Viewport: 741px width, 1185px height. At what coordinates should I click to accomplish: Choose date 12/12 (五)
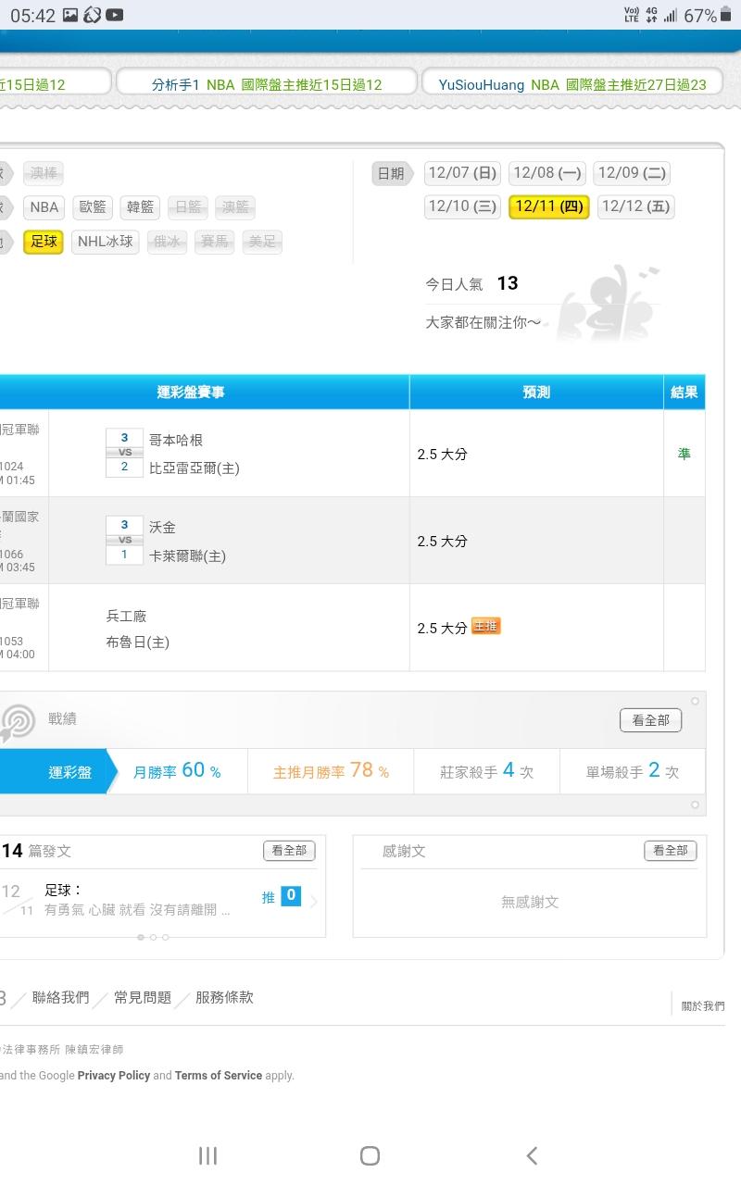(635, 206)
